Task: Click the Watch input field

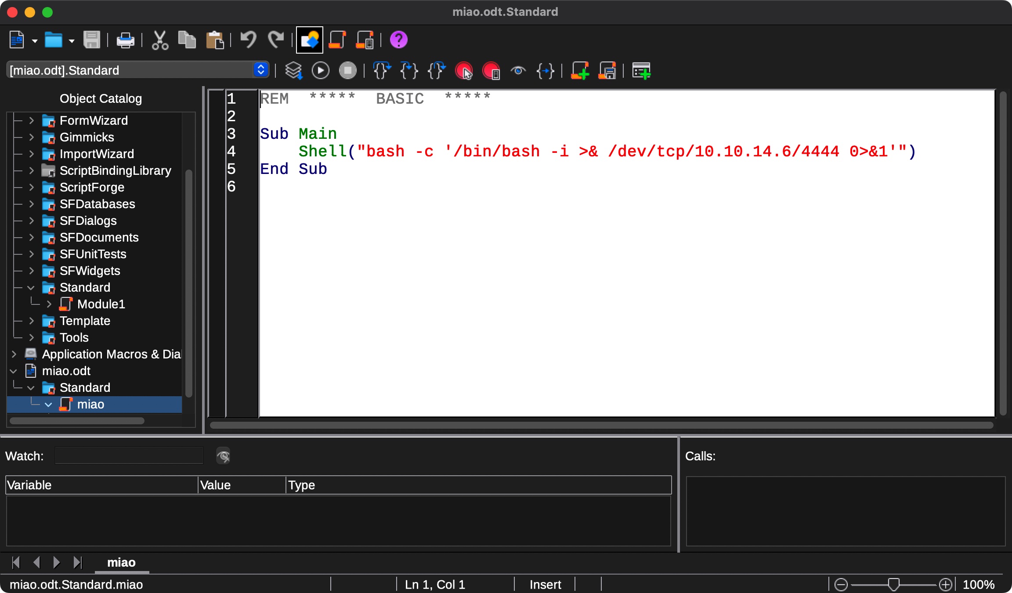Action: [129, 456]
